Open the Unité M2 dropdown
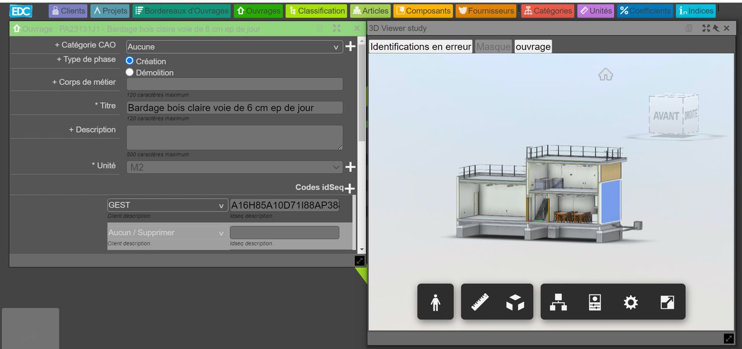The image size is (742, 349). pos(234,167)
